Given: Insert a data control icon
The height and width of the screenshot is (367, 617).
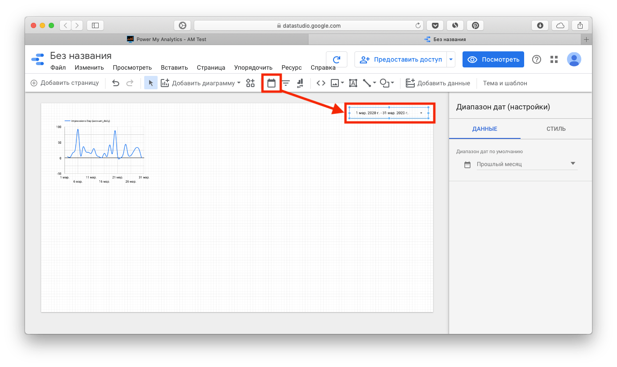Looking at the screenshot, I should 300,83.
